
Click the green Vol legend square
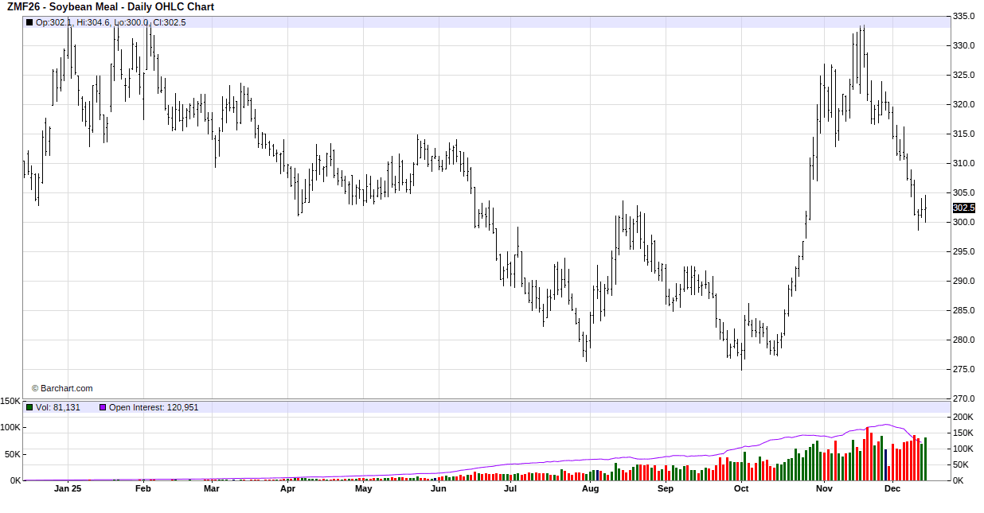point(29,407)
